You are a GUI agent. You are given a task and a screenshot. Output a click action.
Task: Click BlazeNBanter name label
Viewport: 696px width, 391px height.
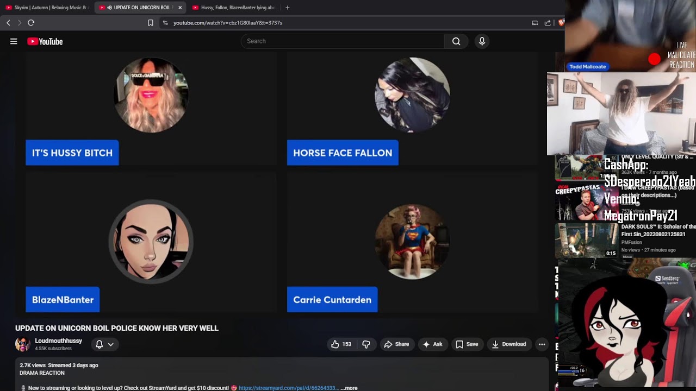tap(63, 299)
